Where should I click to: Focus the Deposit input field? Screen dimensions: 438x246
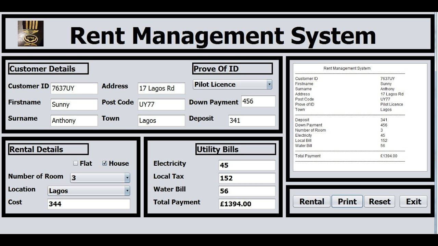coord(252,121)
